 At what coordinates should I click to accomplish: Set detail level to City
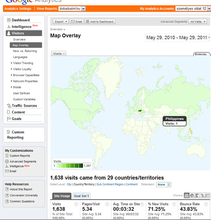click(69, 184)
